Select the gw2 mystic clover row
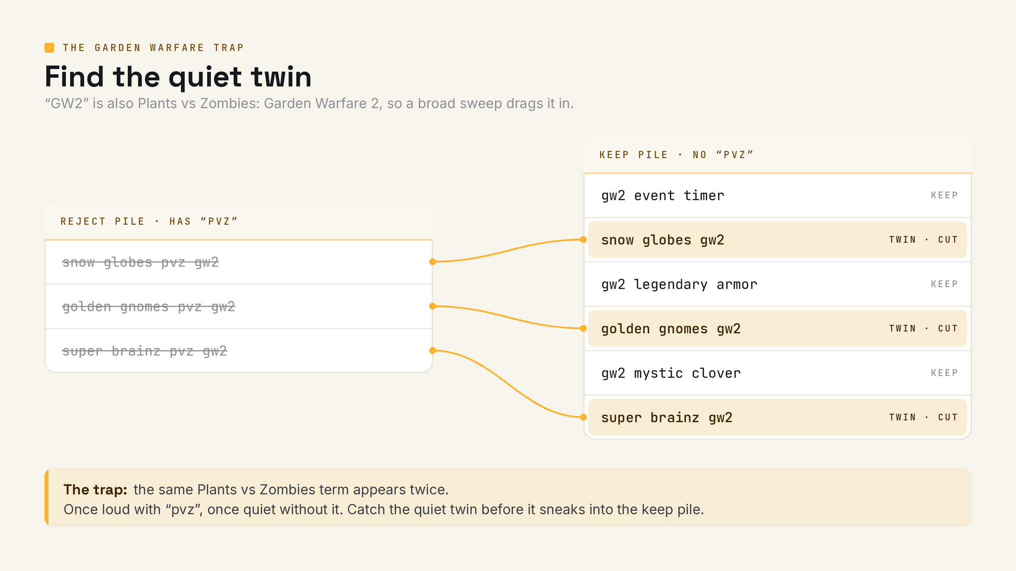 pyautogui.click(x=777, y=373)
